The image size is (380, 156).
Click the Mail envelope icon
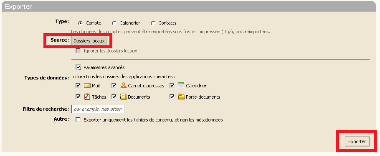(x=87, y=86)
